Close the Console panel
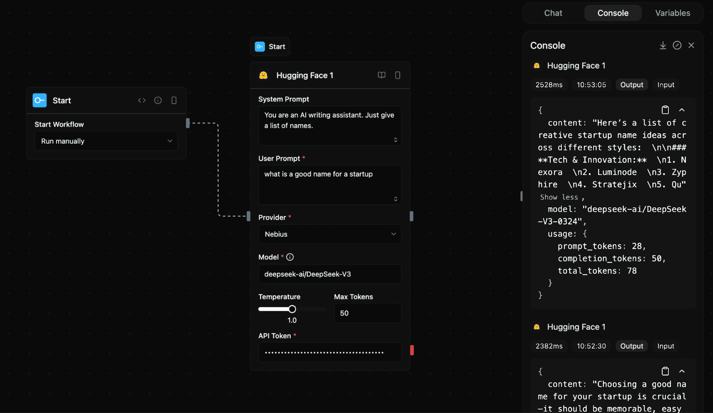Viewport: 713px width, 413px height. [692, 45]
